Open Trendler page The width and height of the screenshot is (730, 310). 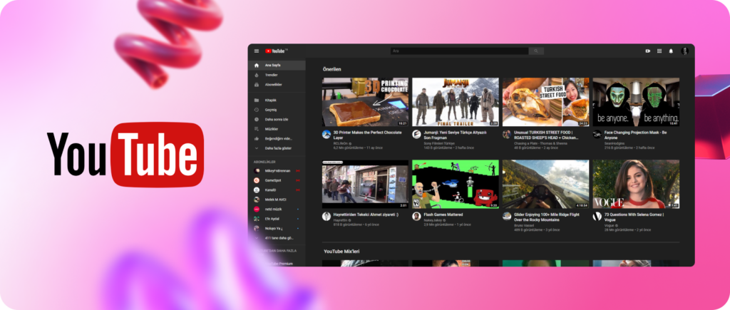(x=277, y=75)
